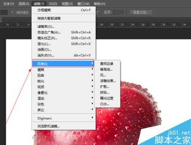Screen dimensions: 191x145
Task: Select 自适应广角(A)... menu item
Action: pos(64,32)
